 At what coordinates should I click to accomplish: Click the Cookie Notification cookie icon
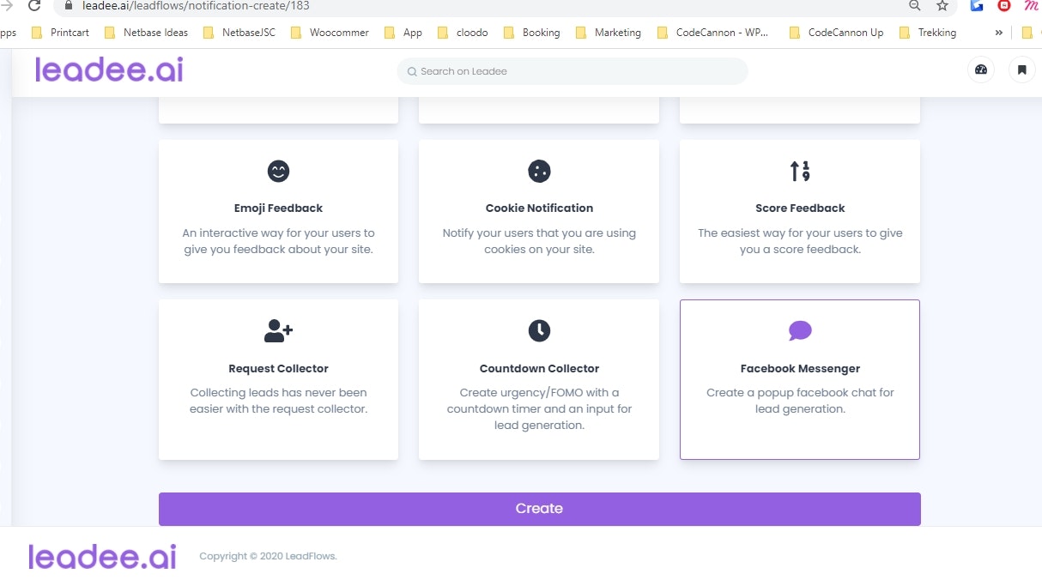click(x=539, y=171)
